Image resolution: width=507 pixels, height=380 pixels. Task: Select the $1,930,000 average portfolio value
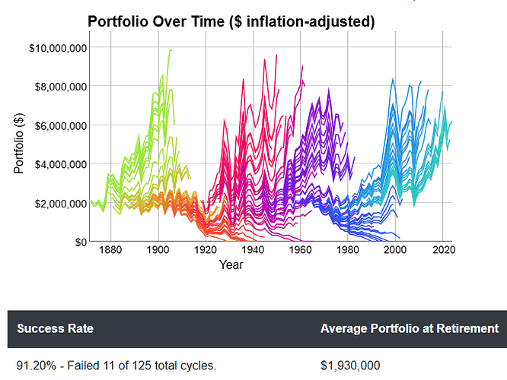350,366
